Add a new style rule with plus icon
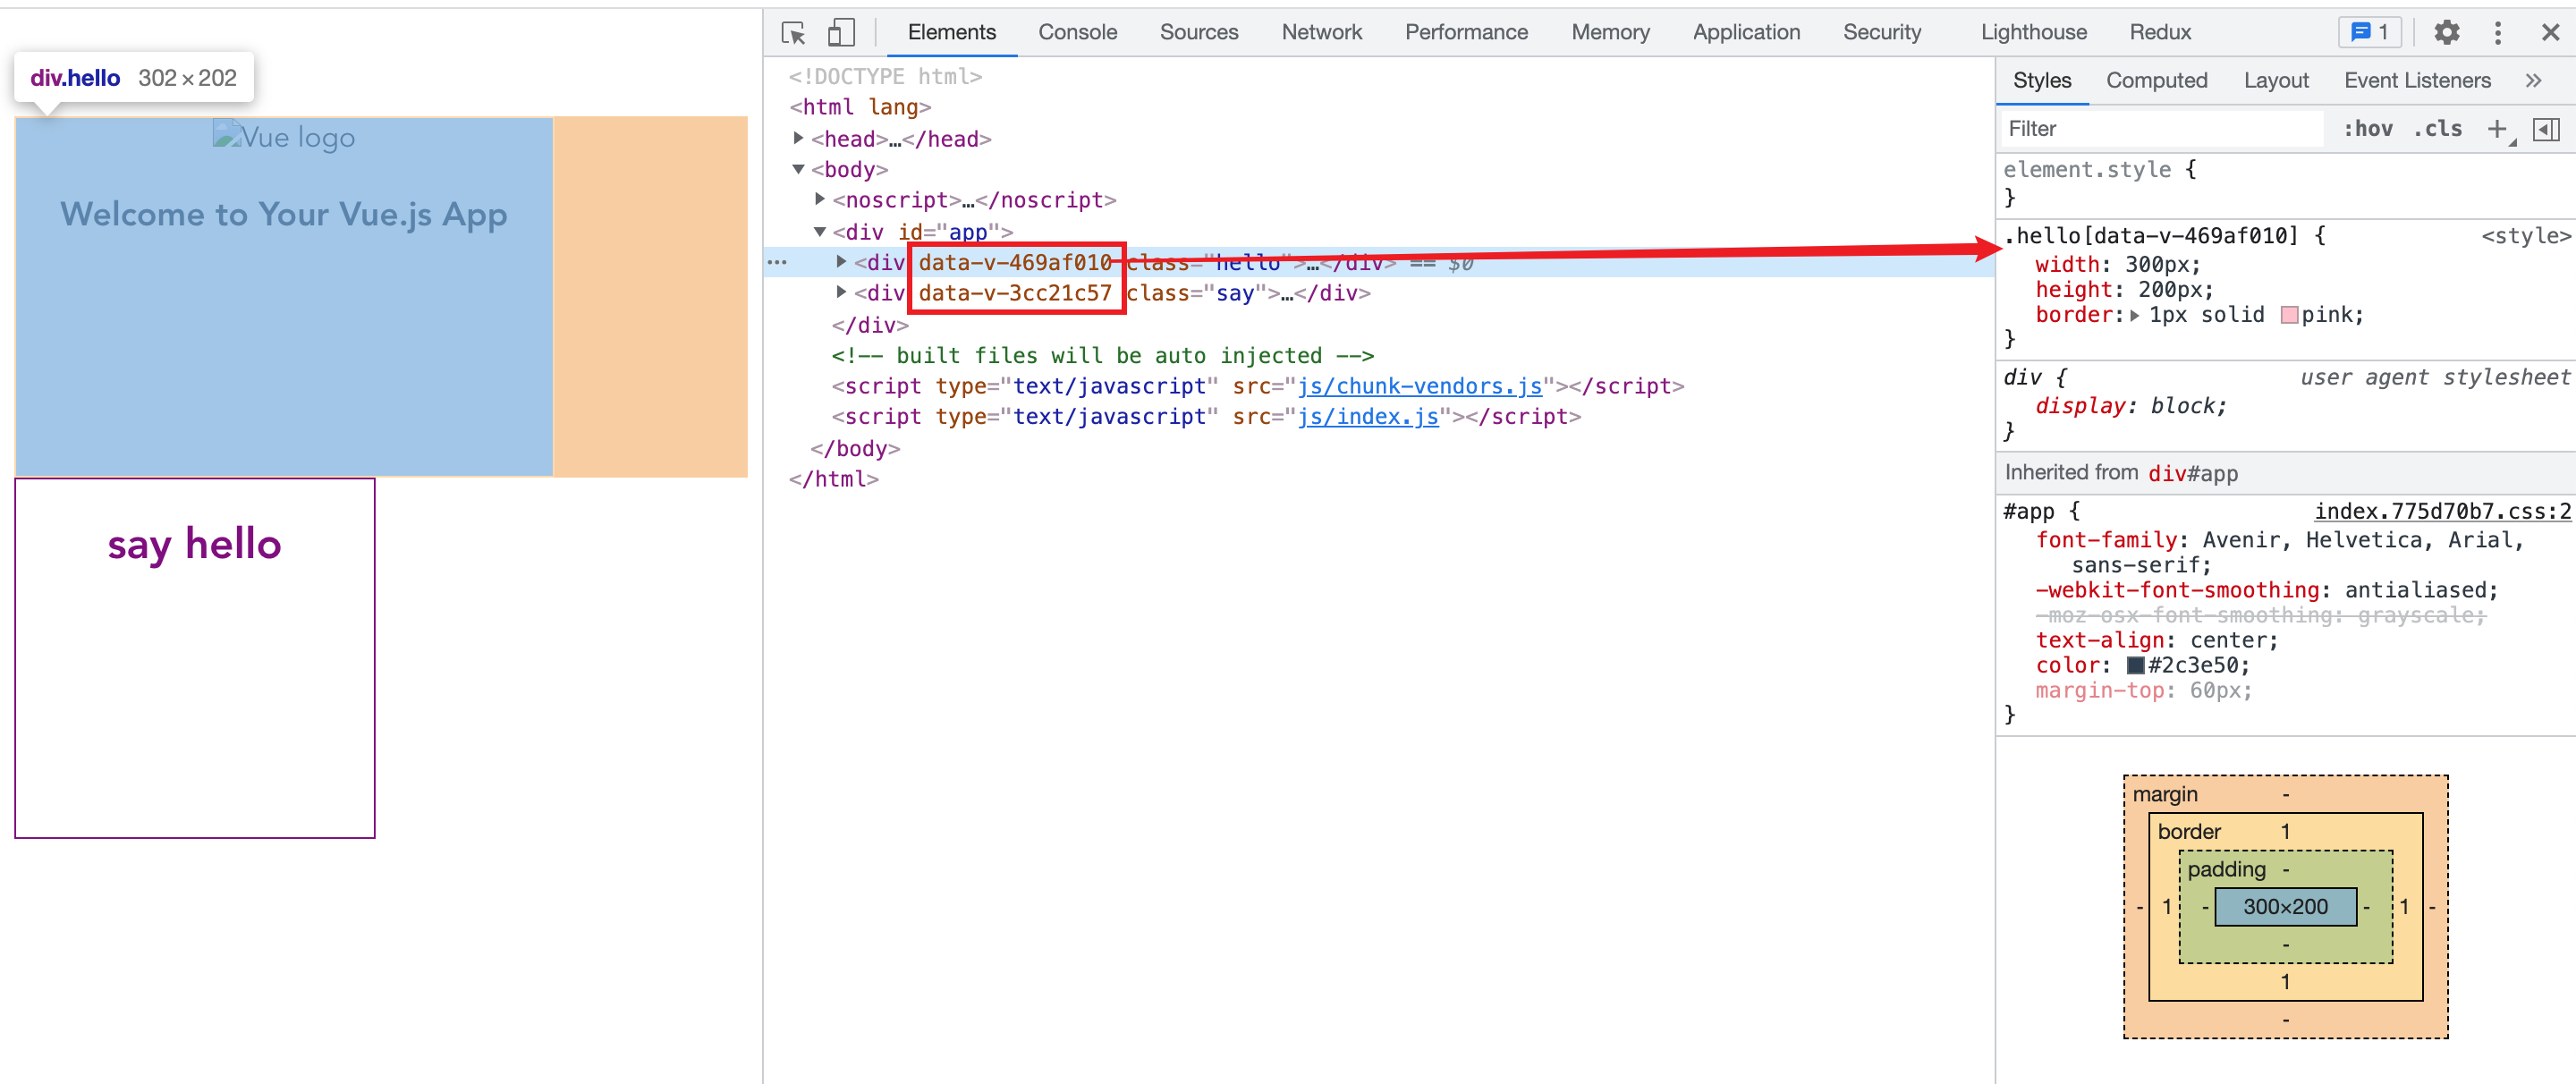 2497,129
